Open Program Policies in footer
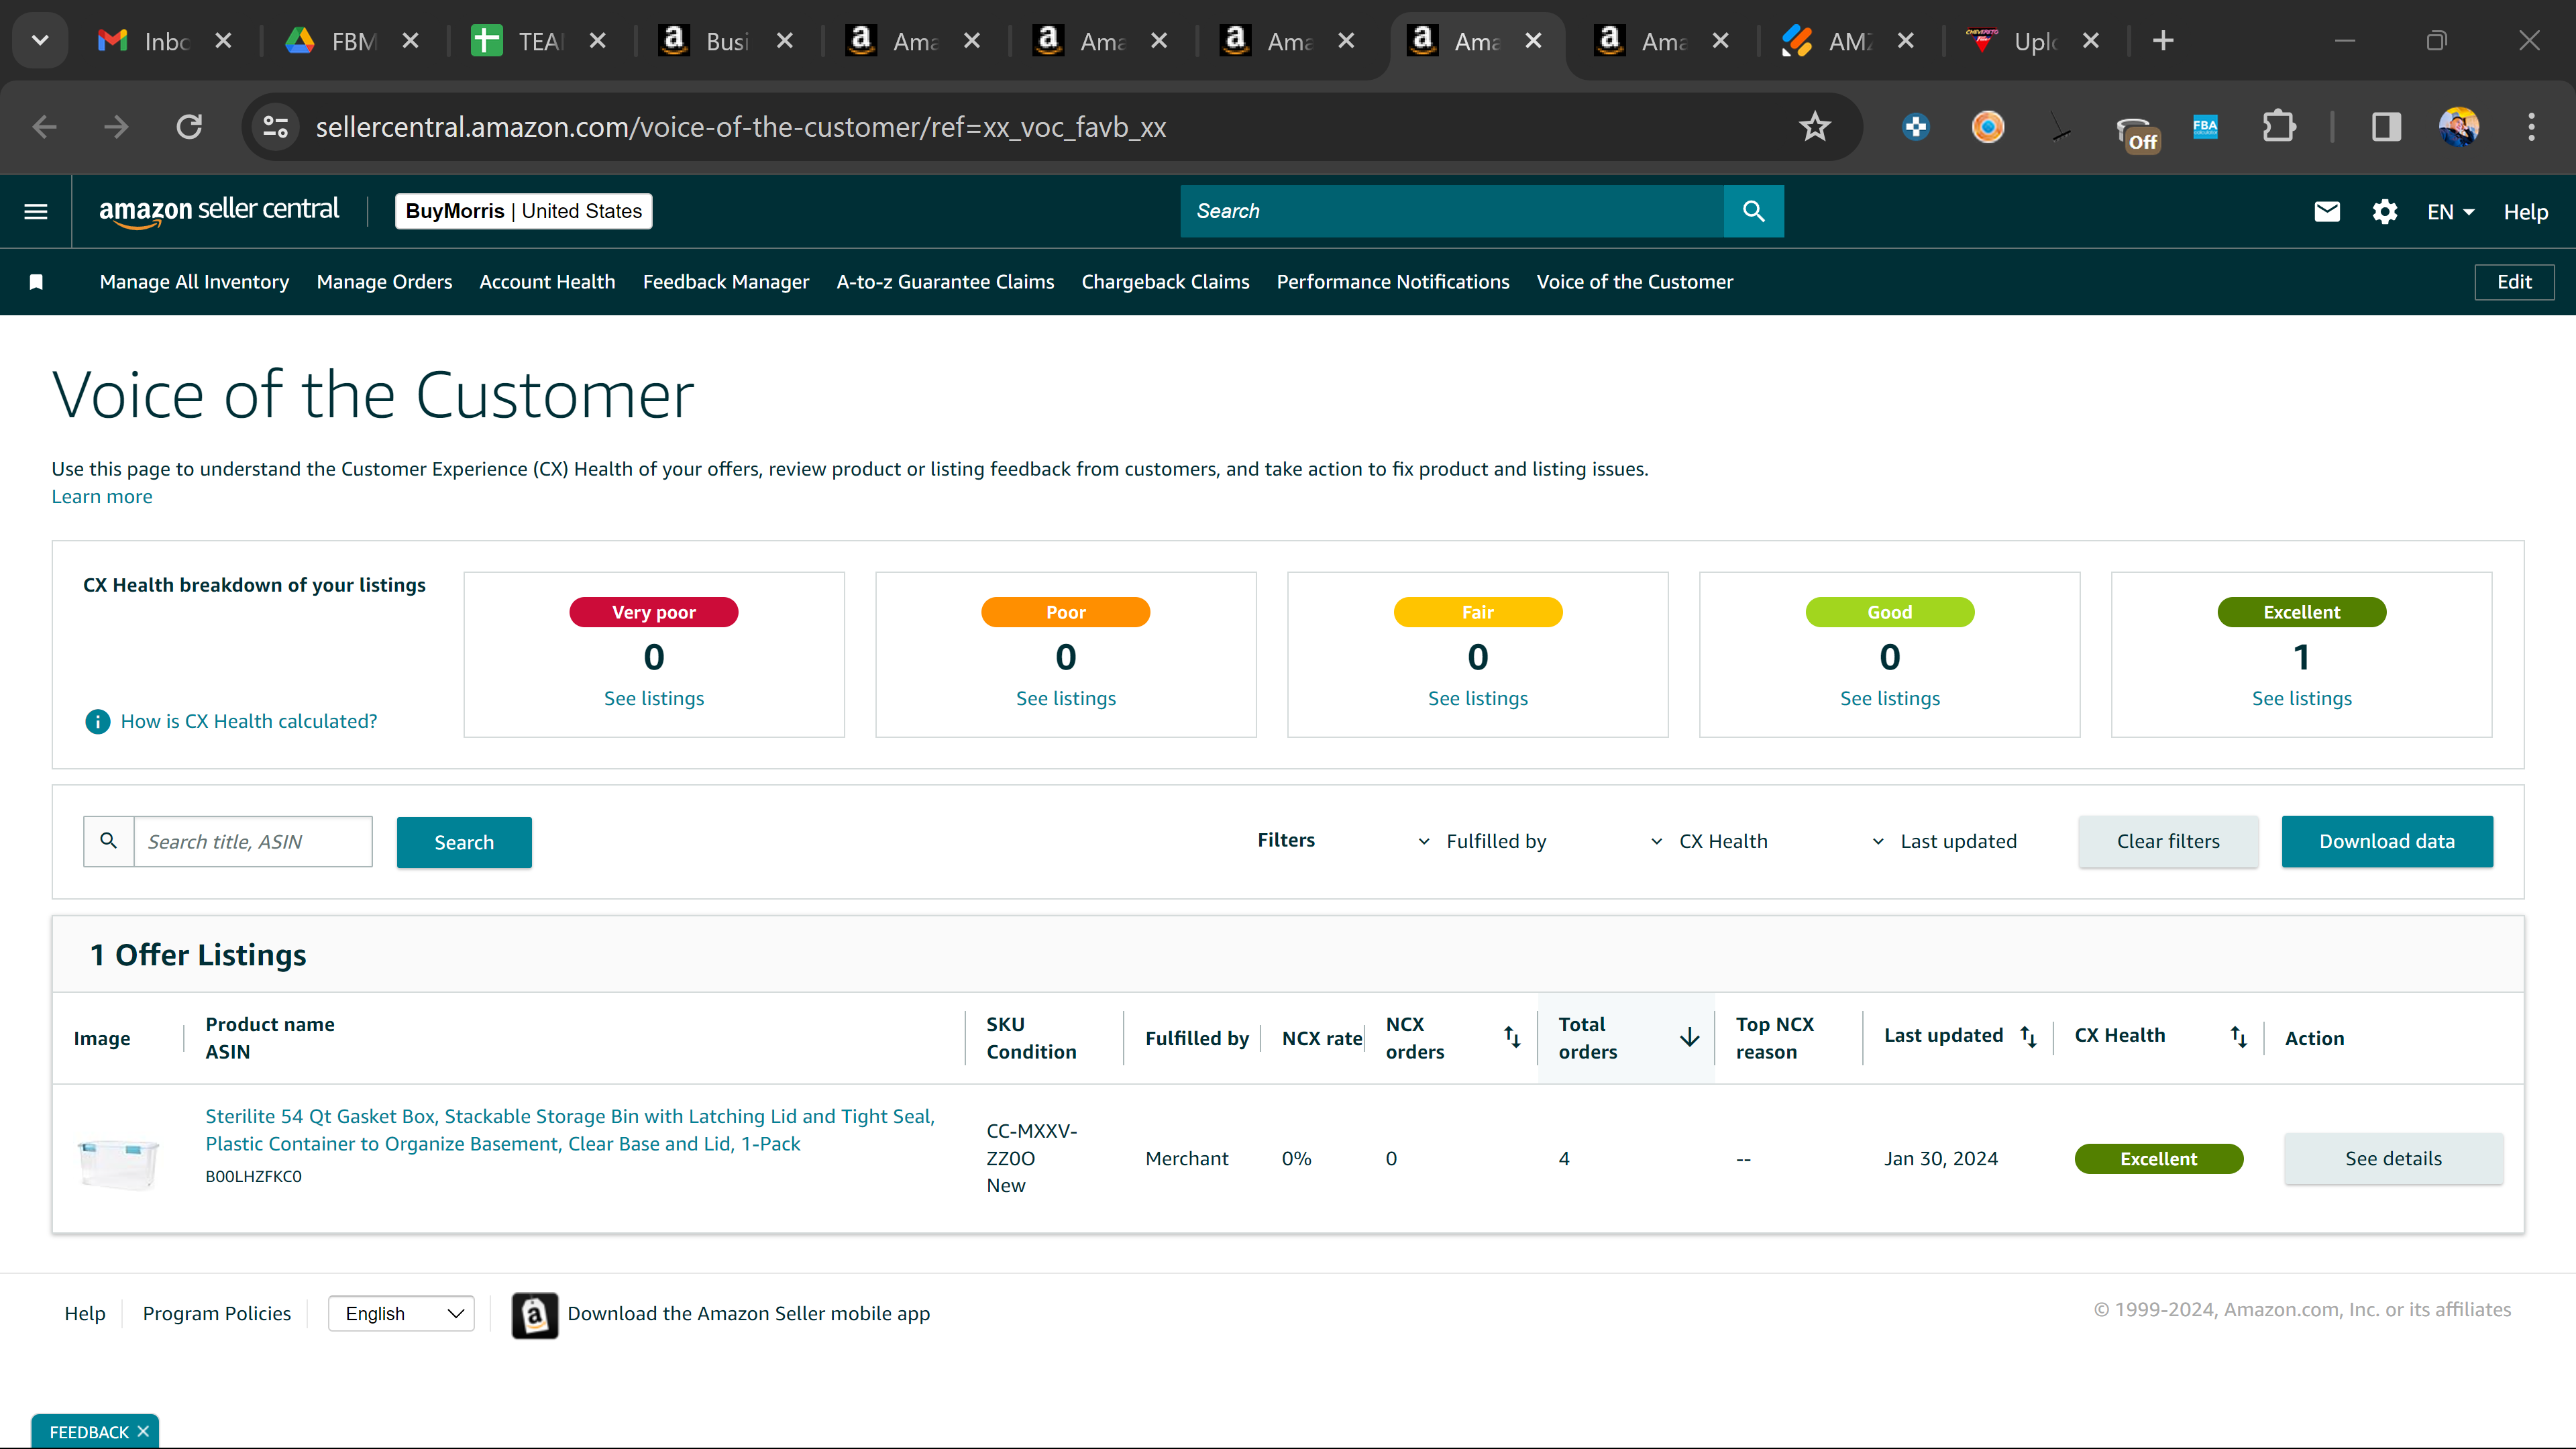 coord(217,1314)
